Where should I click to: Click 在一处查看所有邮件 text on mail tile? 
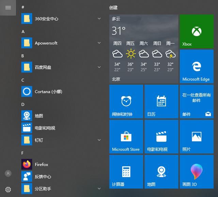197,97
